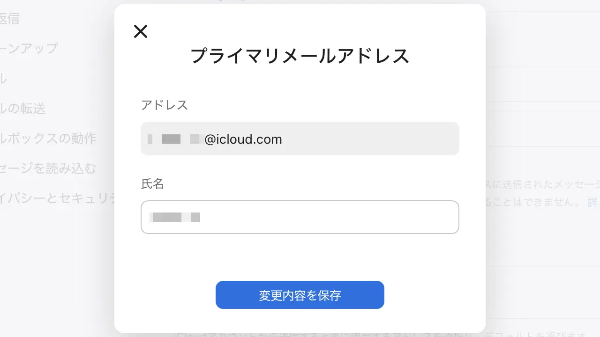Click the 氏名 field label
Screen dimensions: 600x337
pyautogui.click(x=152, y=184)
